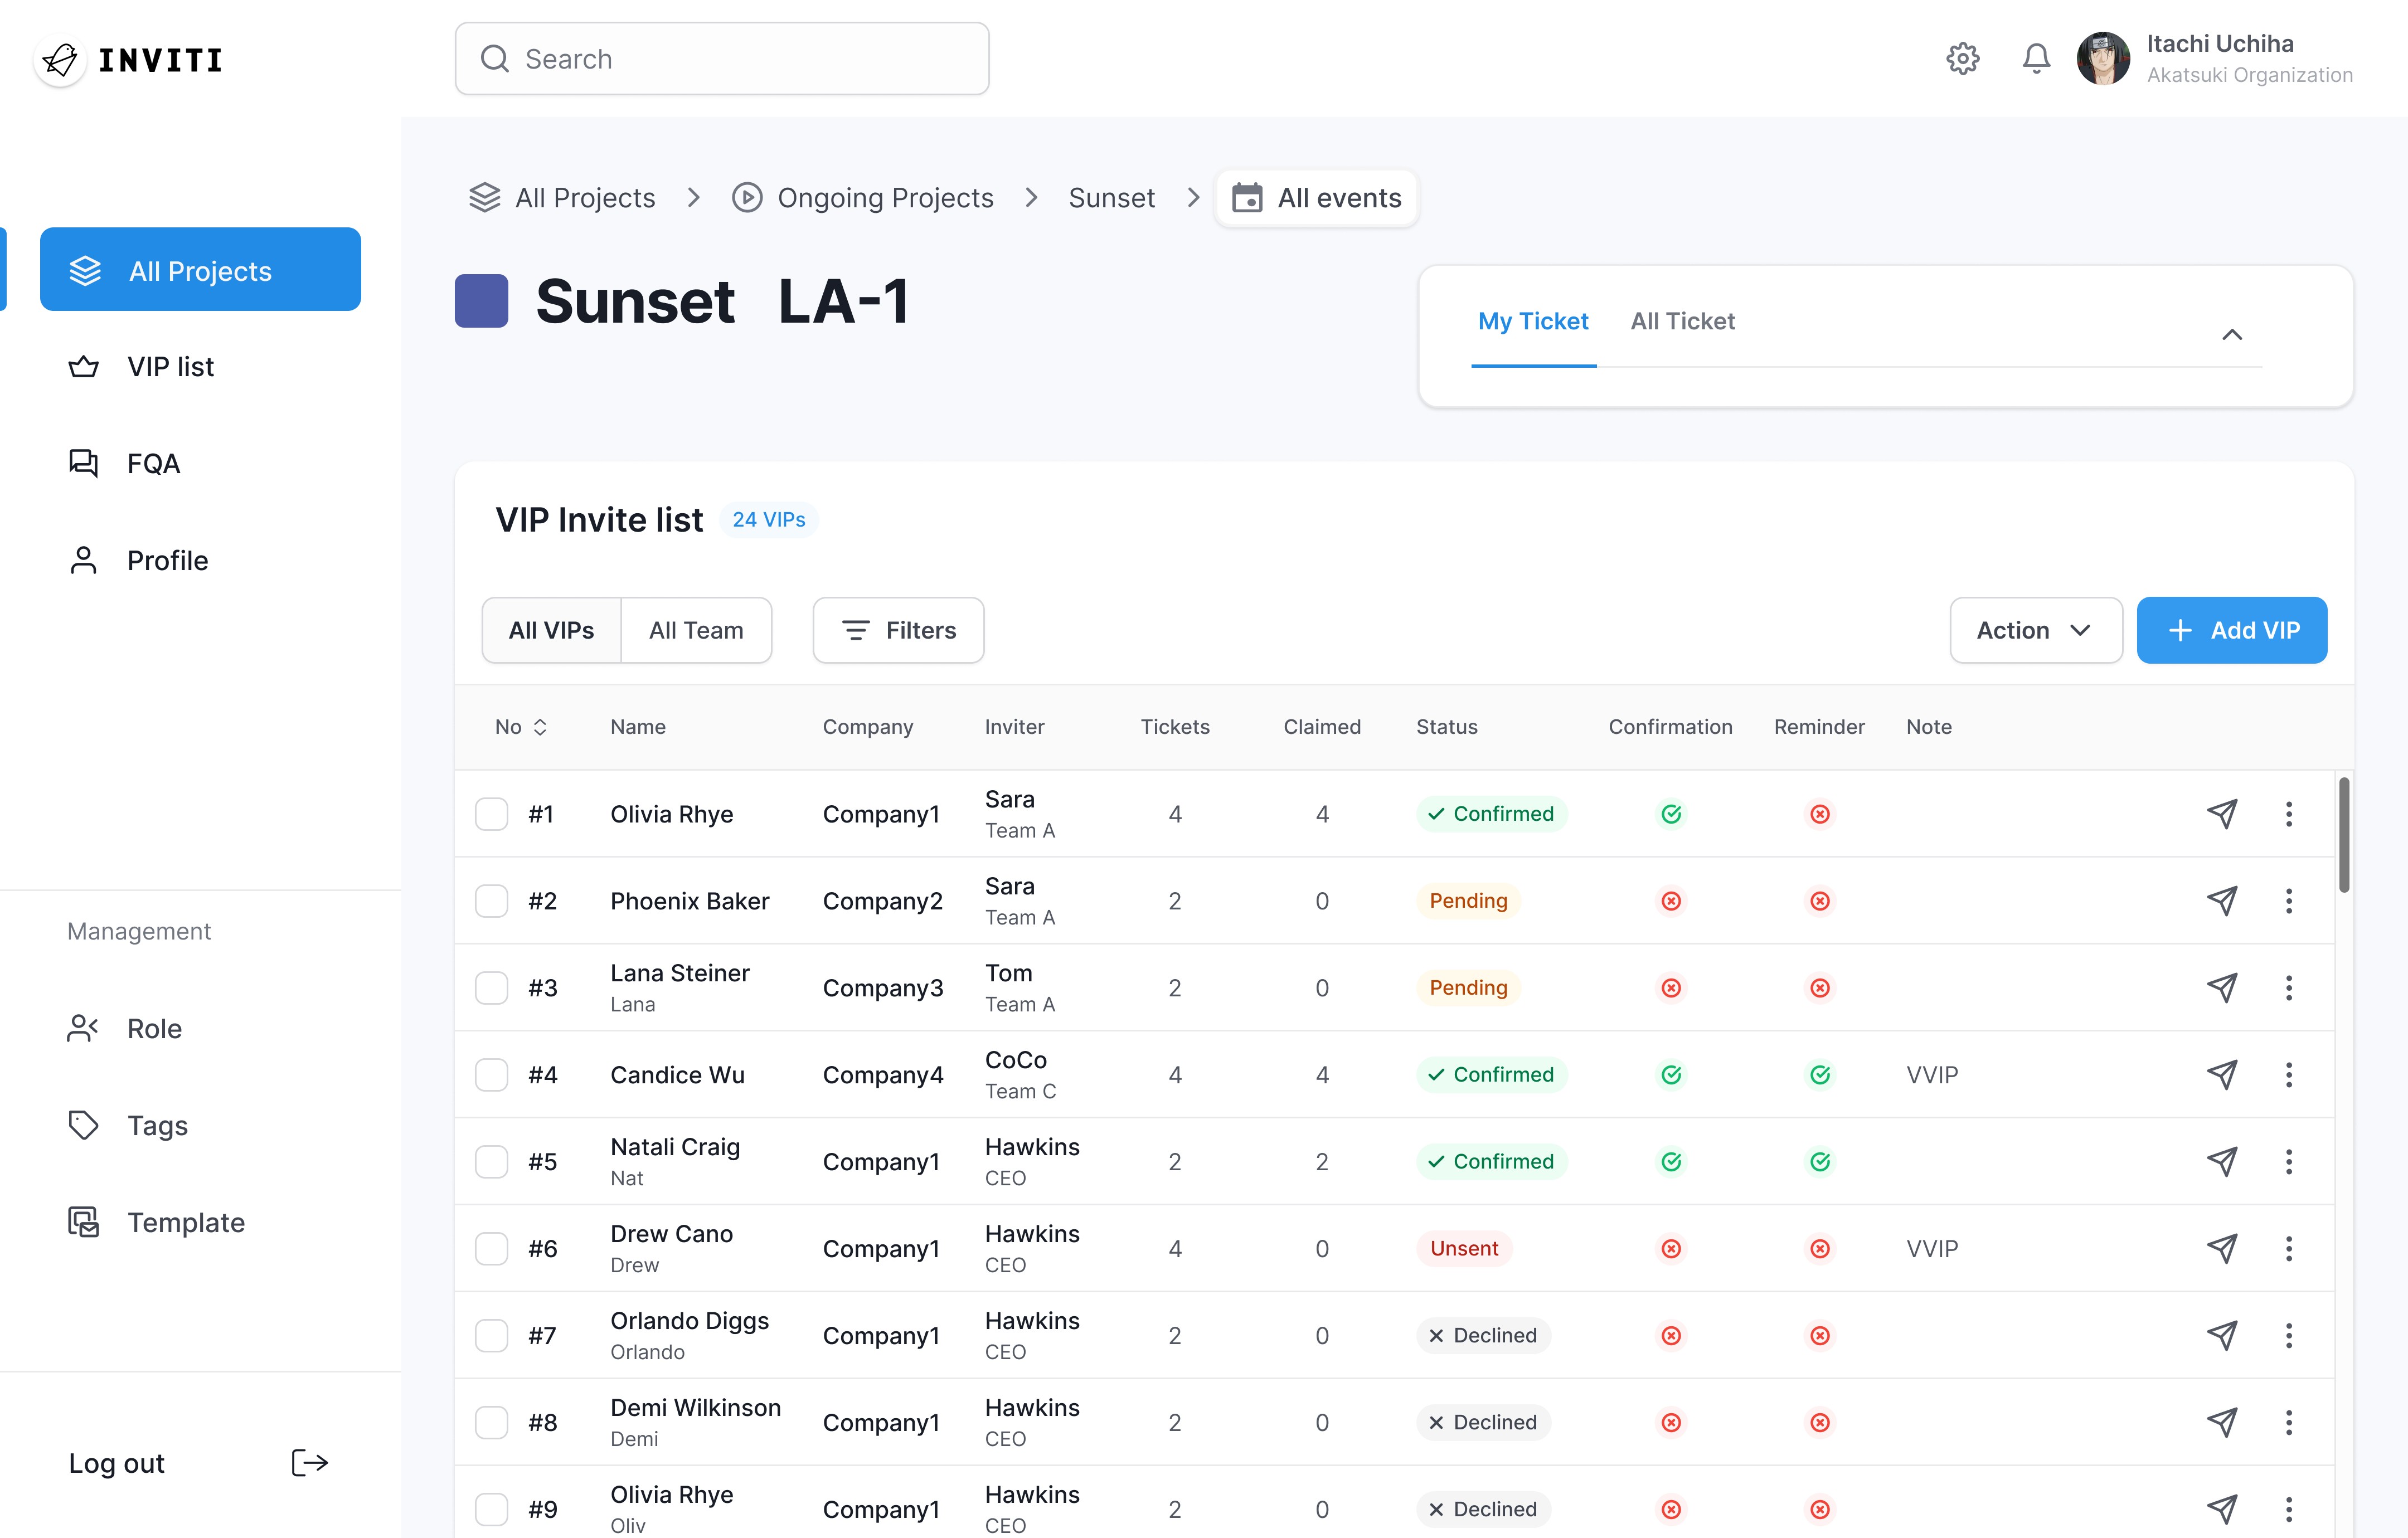Click confirmation check icon for Natali Craig
The height and width of the screenshot is (1538, 2408).
pyautogui.click(x=1670, y=1162)
